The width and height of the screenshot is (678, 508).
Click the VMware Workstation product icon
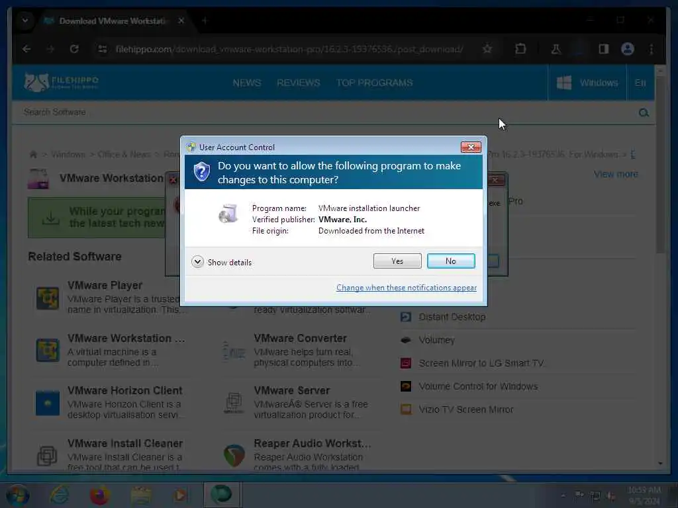[38, 179]
